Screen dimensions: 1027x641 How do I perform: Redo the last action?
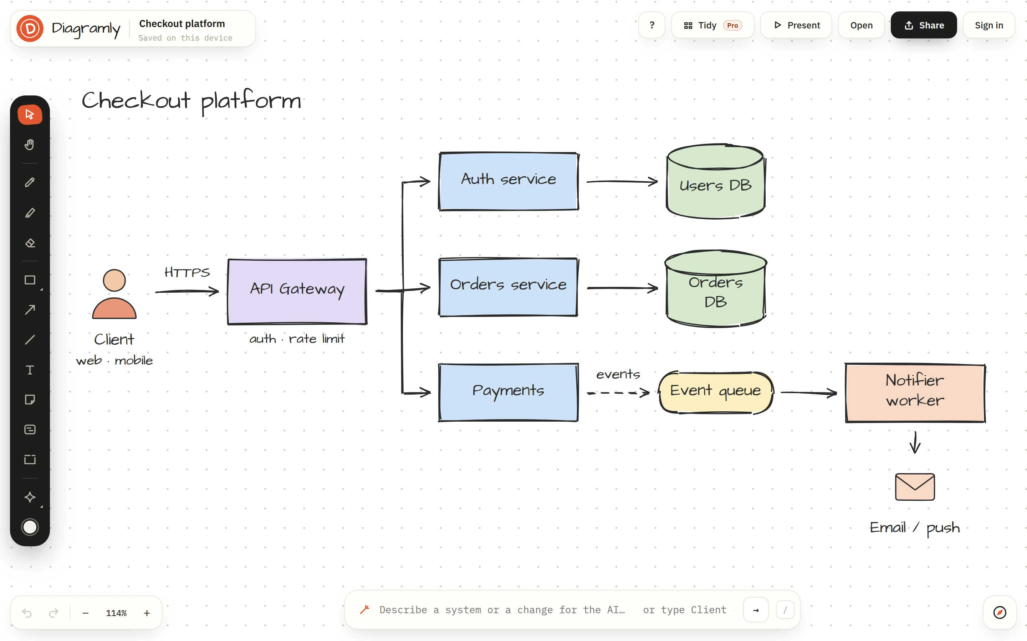54,613
